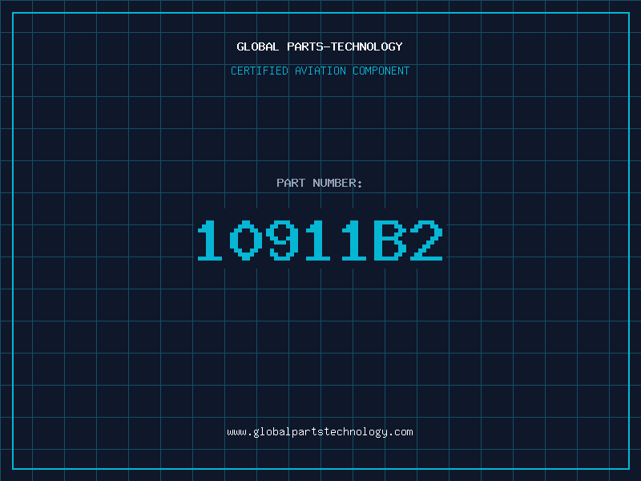
Task: Select the part number 10911B2
Action: [320, 240]
